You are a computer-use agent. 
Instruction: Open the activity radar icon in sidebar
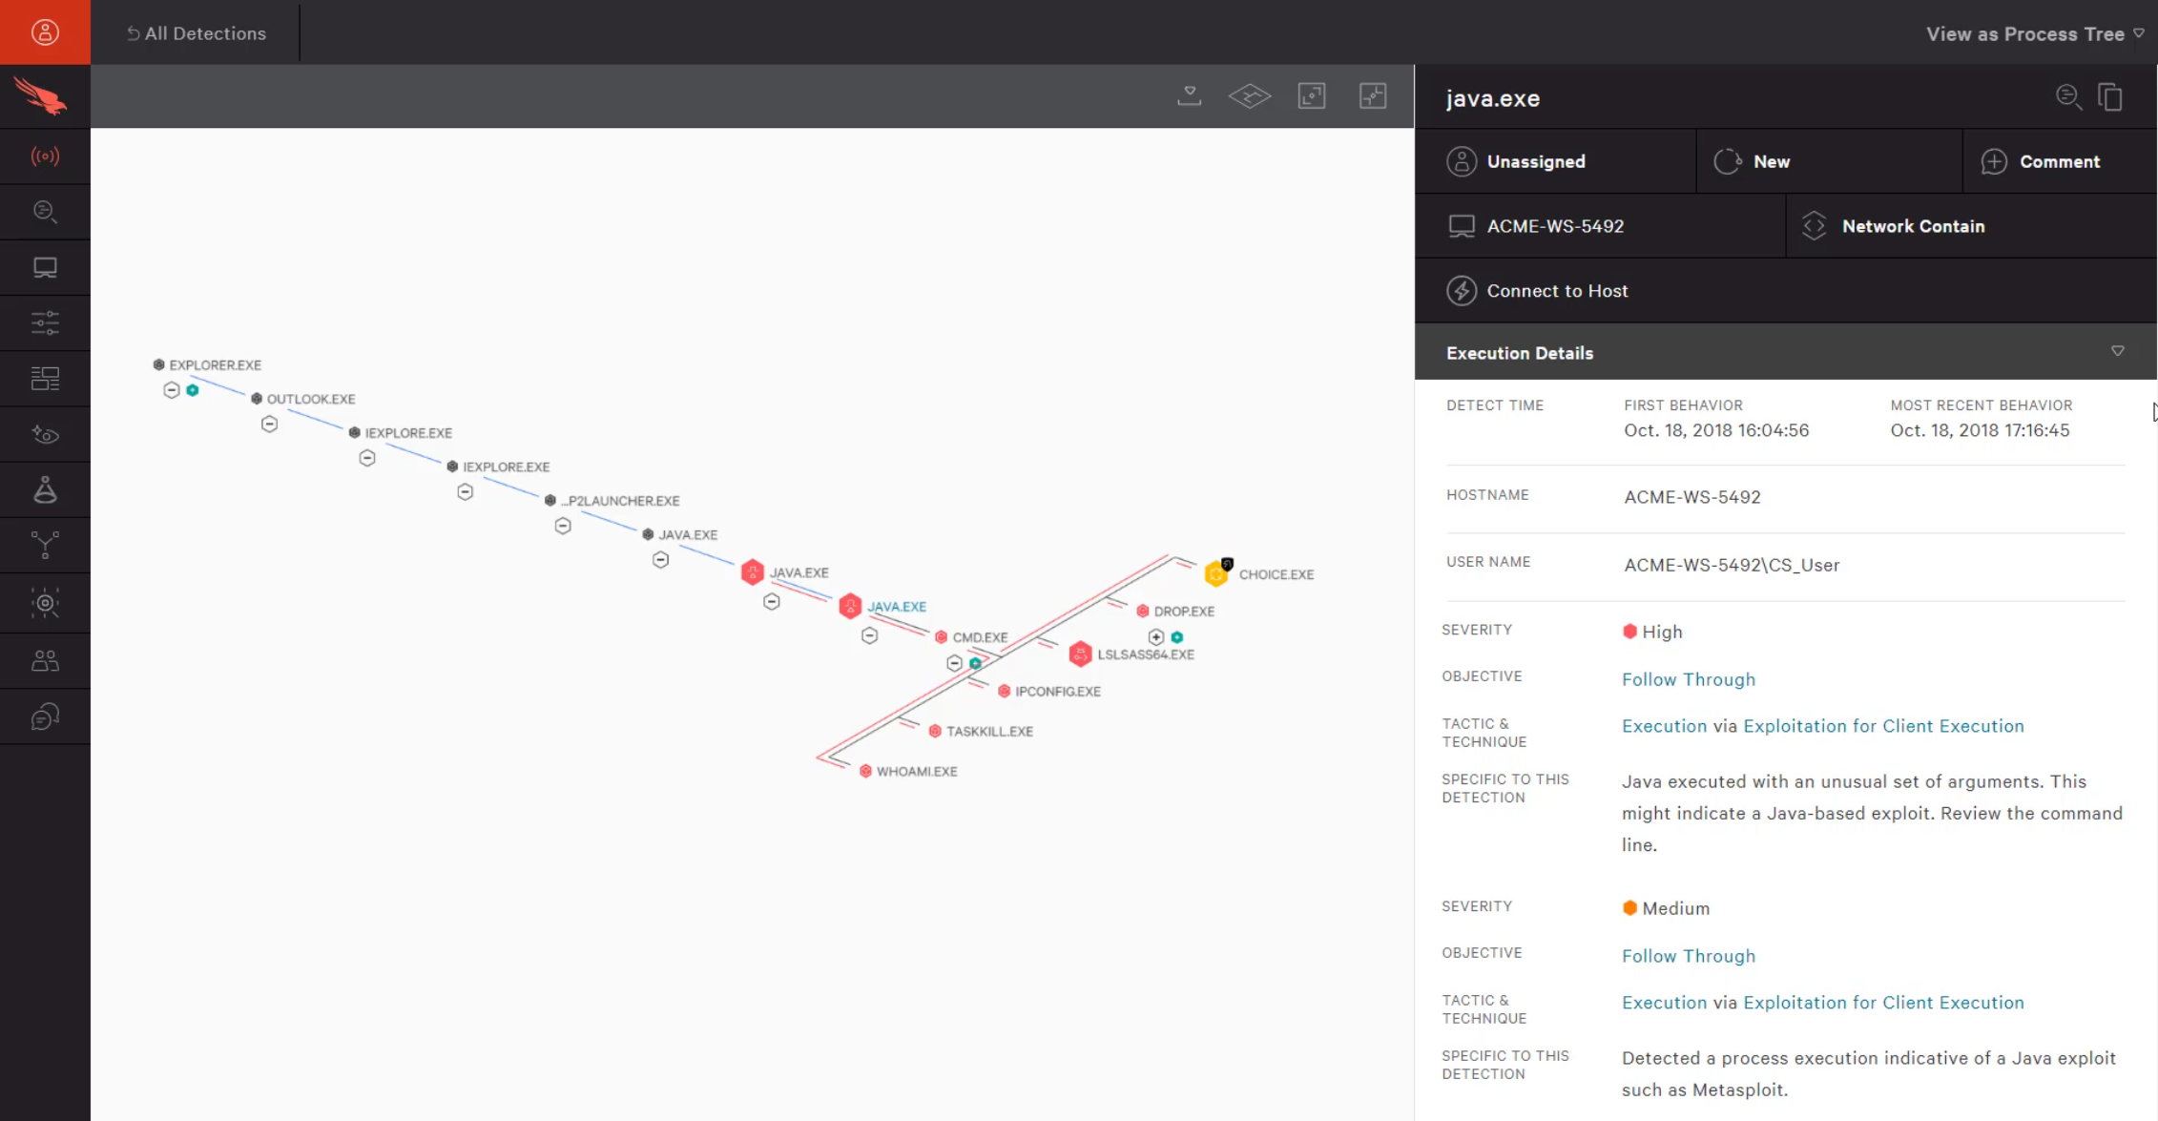coord(45,156)
